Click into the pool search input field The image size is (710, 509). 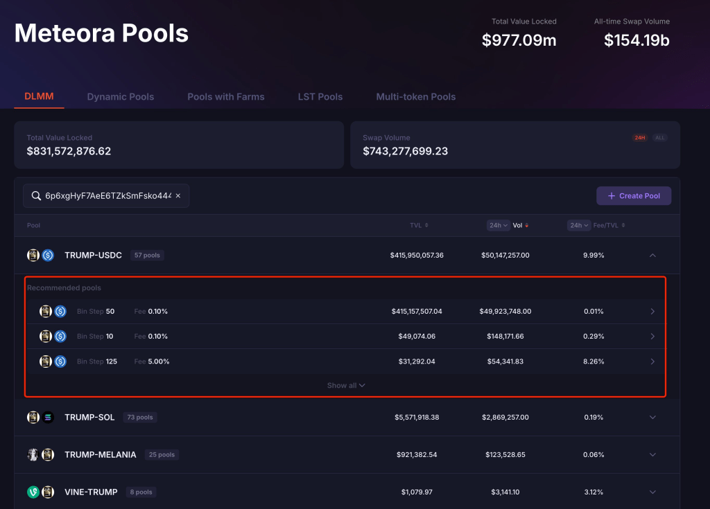pyautogui.click(x=107, y=196)
